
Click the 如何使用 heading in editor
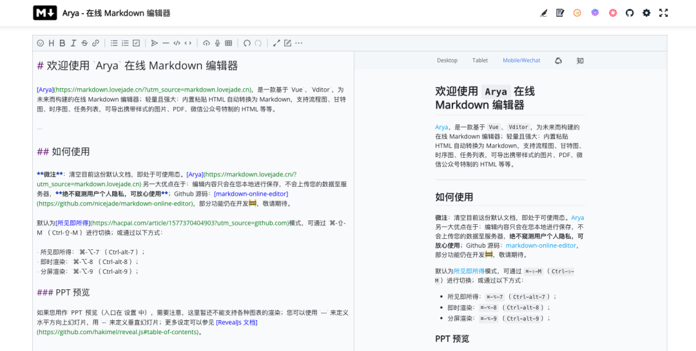click(x=63, y=152)
